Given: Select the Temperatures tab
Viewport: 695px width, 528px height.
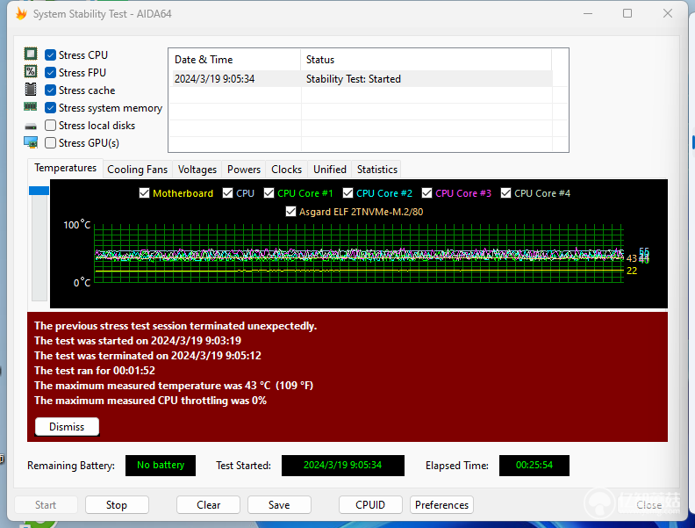Looking at the screenshot, I should point(65,168).
